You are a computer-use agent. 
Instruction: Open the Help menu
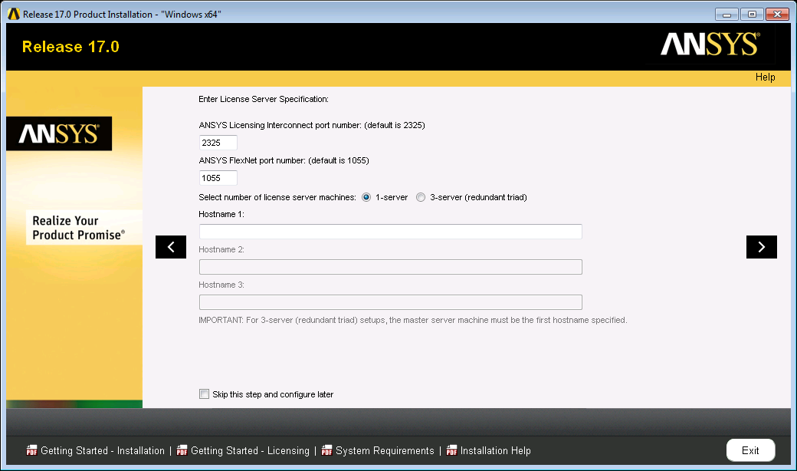click(765, 77)
